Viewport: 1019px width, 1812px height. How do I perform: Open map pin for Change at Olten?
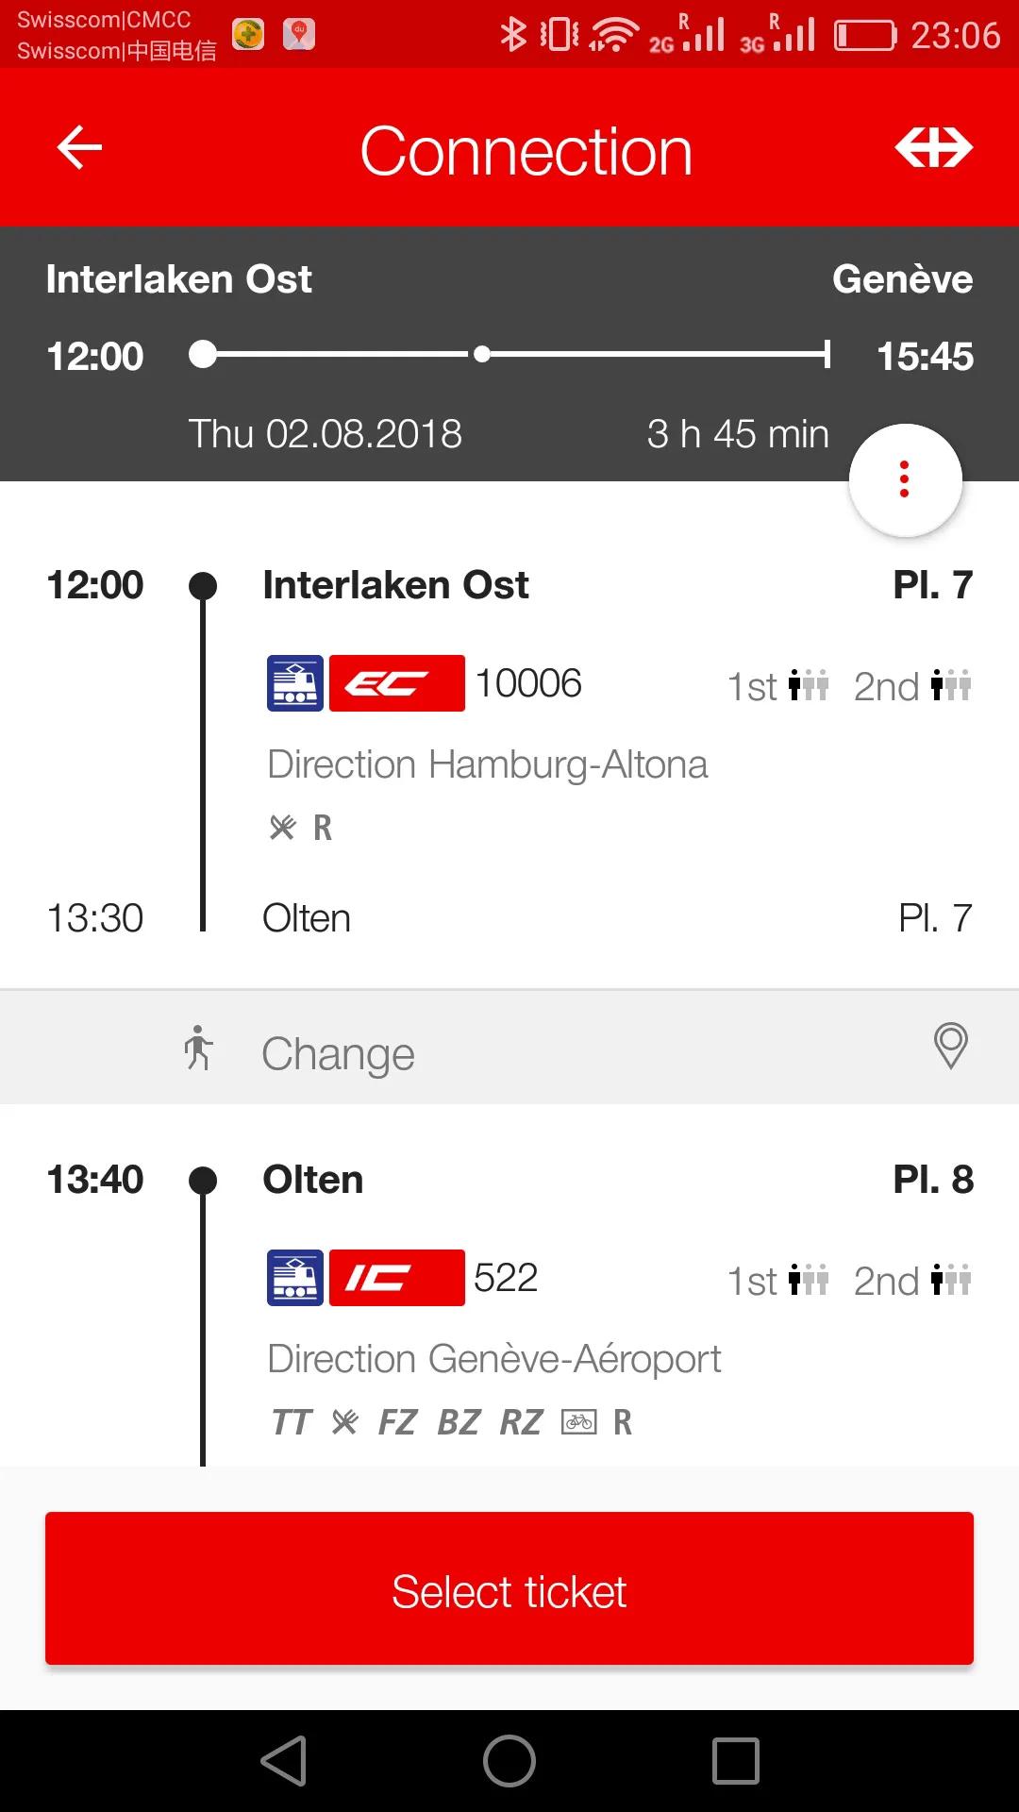point(950,1047)
